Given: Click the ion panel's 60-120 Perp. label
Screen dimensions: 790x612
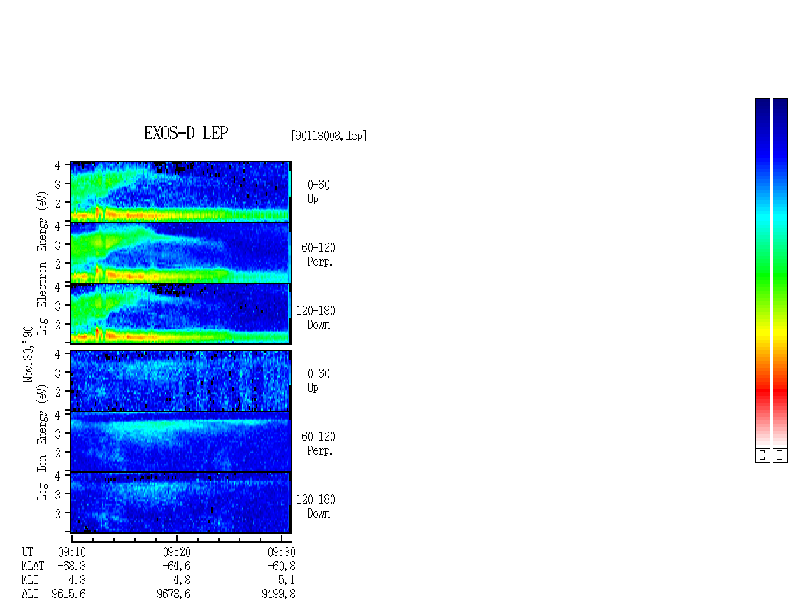Looking at the screenshot, I should click(x=318, y=443).
